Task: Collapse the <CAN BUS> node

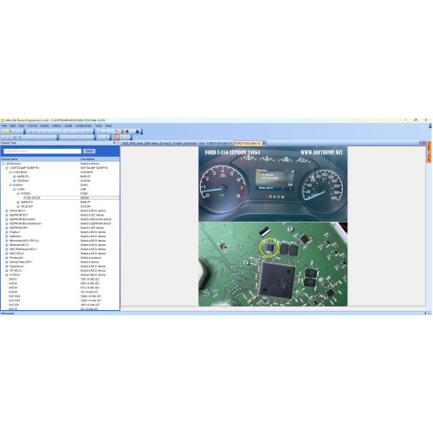Action: pyautogui.click(x=10, y=172)
